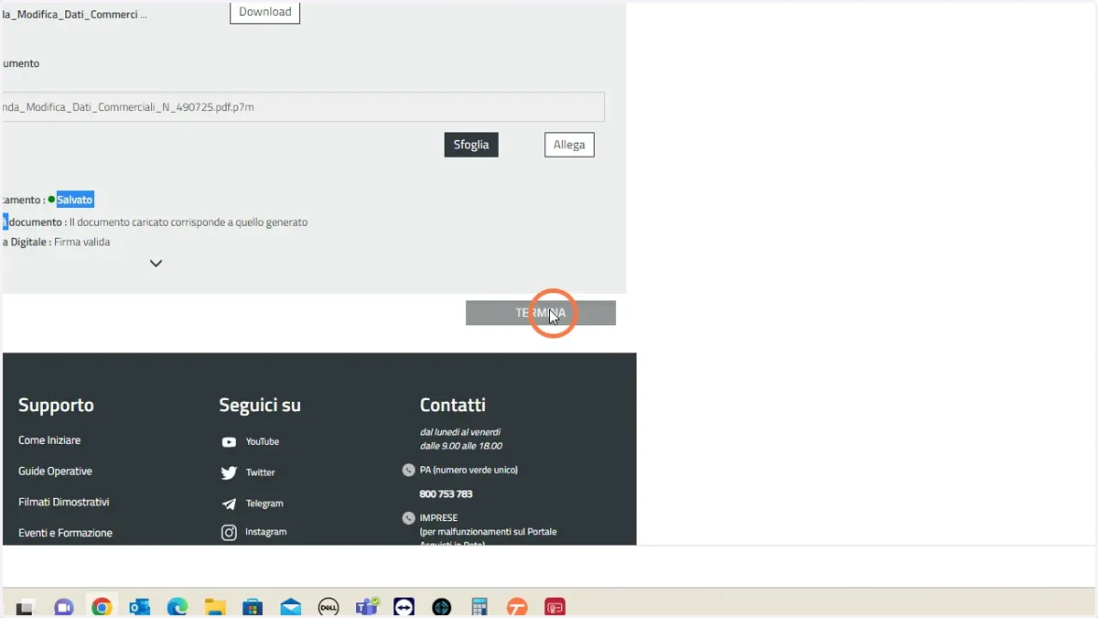Open the YouTube text link
Viewport: 1098px width, 618px height.
click(263, 441)
